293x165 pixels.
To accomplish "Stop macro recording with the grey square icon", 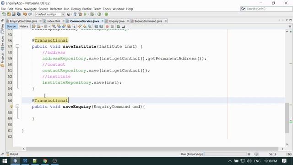I will pos(112,27).
